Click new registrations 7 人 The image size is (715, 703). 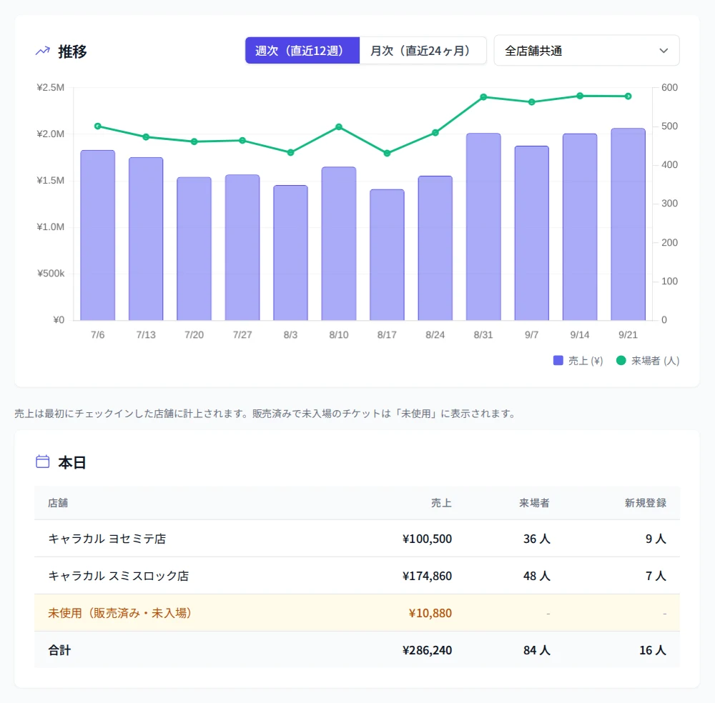(656, 575)
